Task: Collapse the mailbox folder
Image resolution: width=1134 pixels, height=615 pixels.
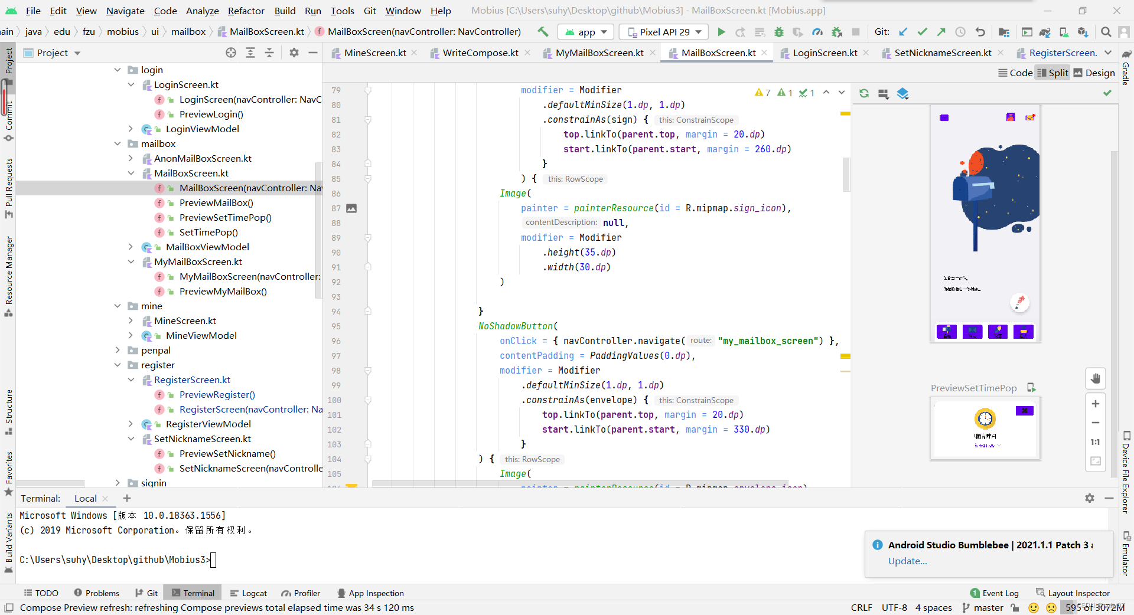Action: tap(117, 143)
